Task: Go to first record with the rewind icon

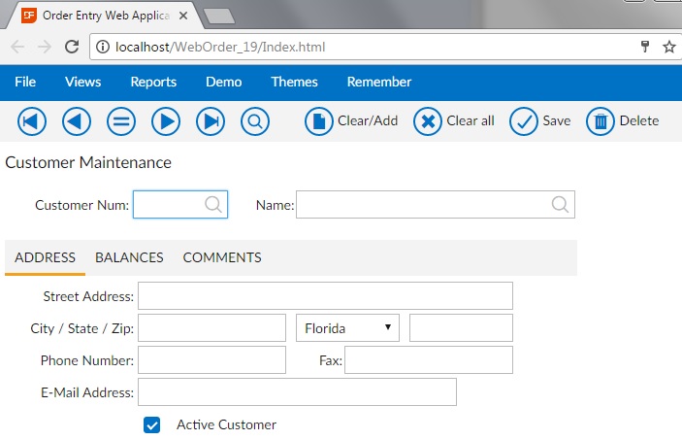Action: 32,121
